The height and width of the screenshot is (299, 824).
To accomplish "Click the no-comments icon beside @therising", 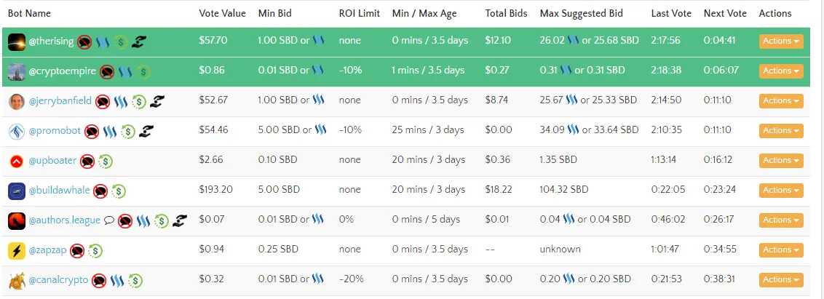I will click(84, 41).
